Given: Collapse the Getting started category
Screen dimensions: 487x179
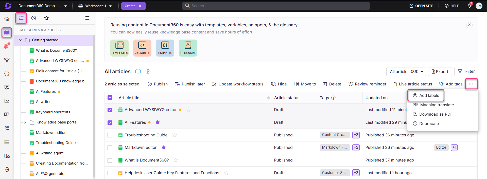Looking at the screenshot, I should [x=21, y=40].
